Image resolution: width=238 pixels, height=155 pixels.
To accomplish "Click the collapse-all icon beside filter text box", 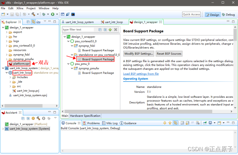I will [100, 30].
